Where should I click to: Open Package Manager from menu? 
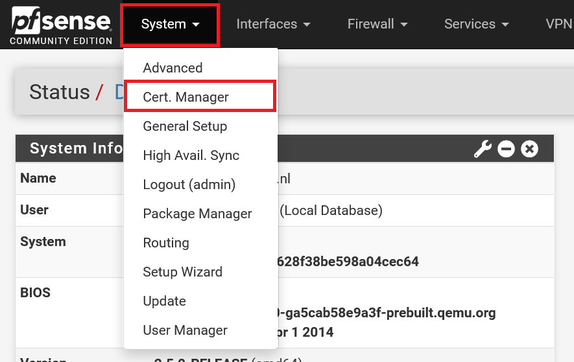[x=197, y=214]
